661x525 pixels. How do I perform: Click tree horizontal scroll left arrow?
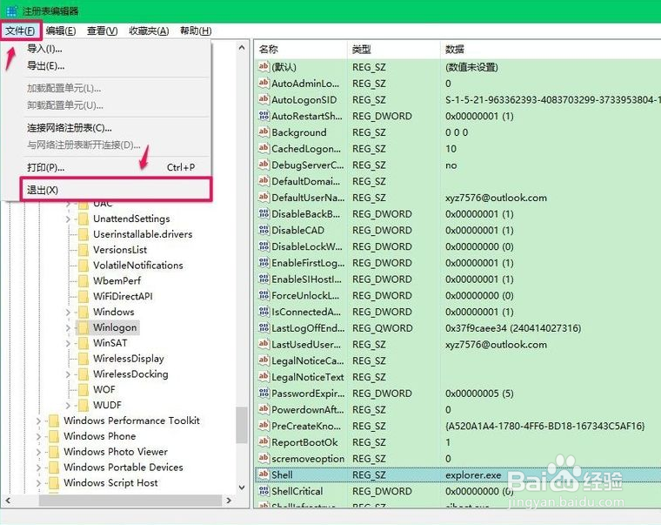pos(8,501)
